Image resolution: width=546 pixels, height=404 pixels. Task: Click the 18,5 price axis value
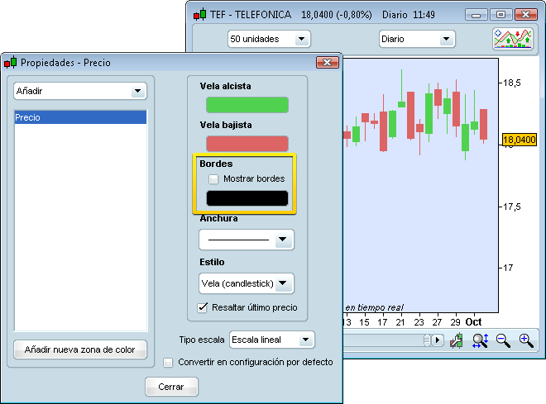click(512, 83)
